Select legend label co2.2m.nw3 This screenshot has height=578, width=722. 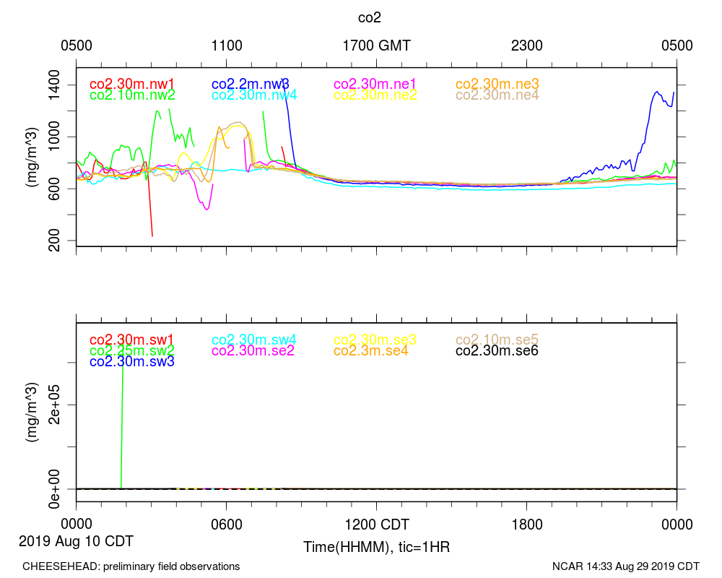[x=250, y=84]
